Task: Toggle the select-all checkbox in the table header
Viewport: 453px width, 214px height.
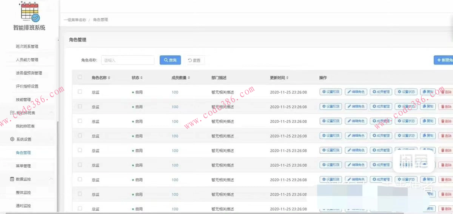Action: click(80, 77)
